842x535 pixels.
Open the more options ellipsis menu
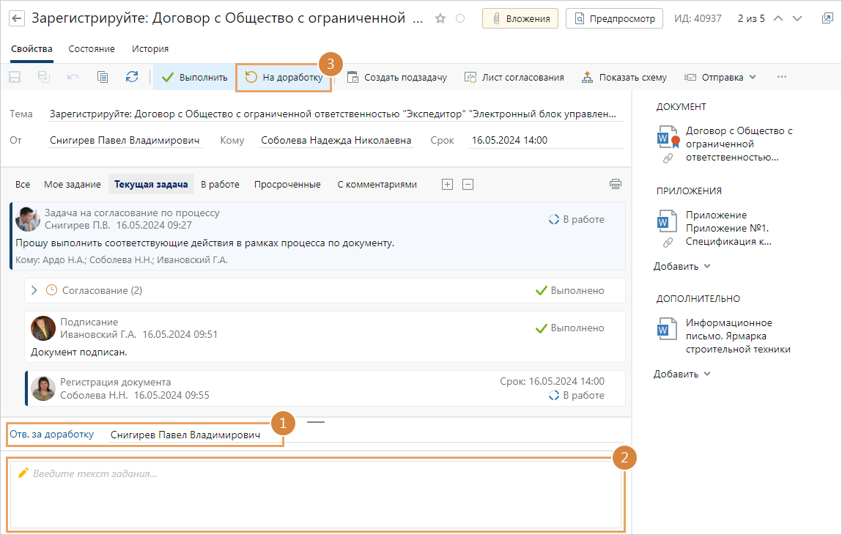point(782,77)
